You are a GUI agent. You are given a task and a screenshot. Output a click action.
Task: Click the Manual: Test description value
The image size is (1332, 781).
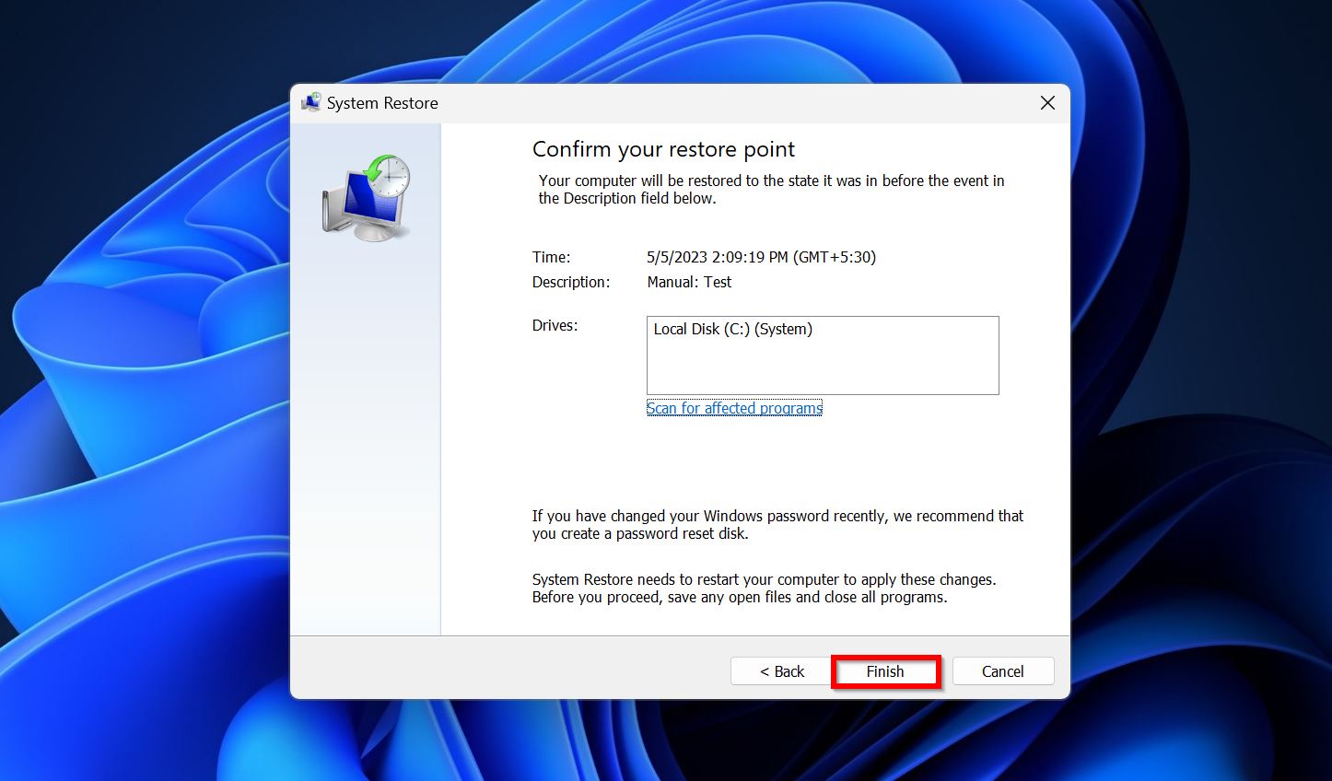[x=689, y=282]
